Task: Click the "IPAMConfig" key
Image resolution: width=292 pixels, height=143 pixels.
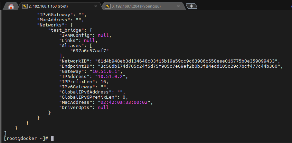Action: click(x=76, y=35)
